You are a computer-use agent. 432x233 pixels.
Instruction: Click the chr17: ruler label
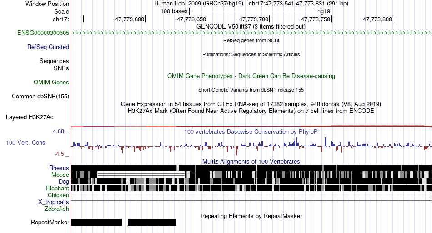click(x=61, y=19)
